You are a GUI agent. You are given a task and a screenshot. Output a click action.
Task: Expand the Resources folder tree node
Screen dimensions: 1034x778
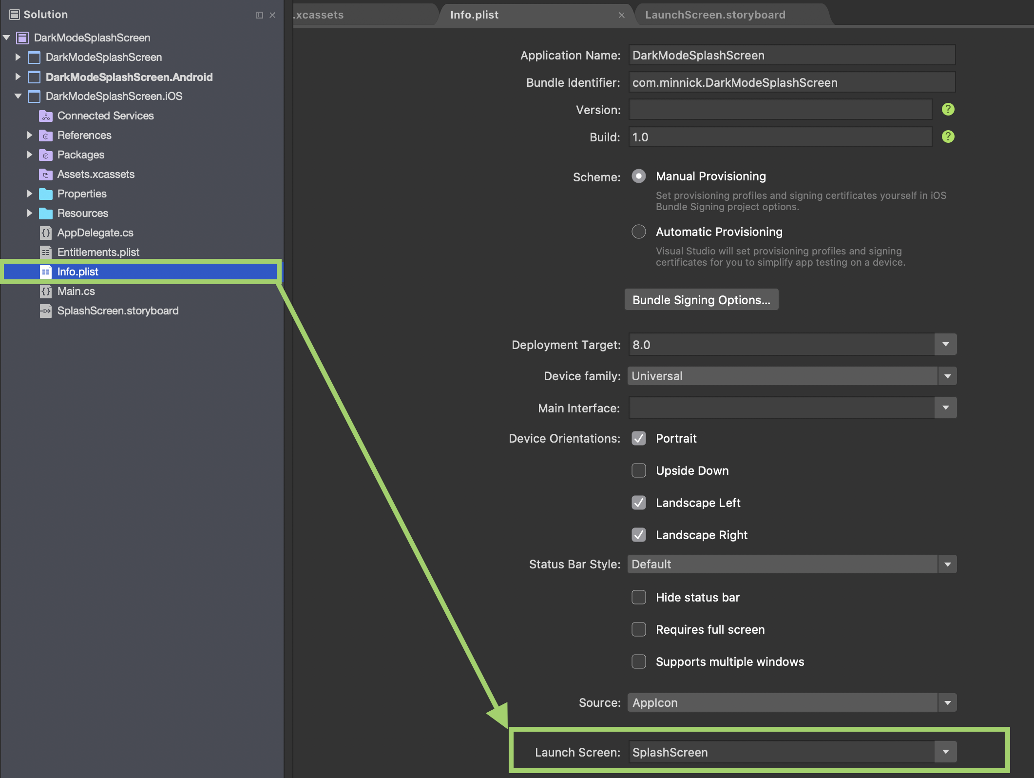(x=29, y=213)
